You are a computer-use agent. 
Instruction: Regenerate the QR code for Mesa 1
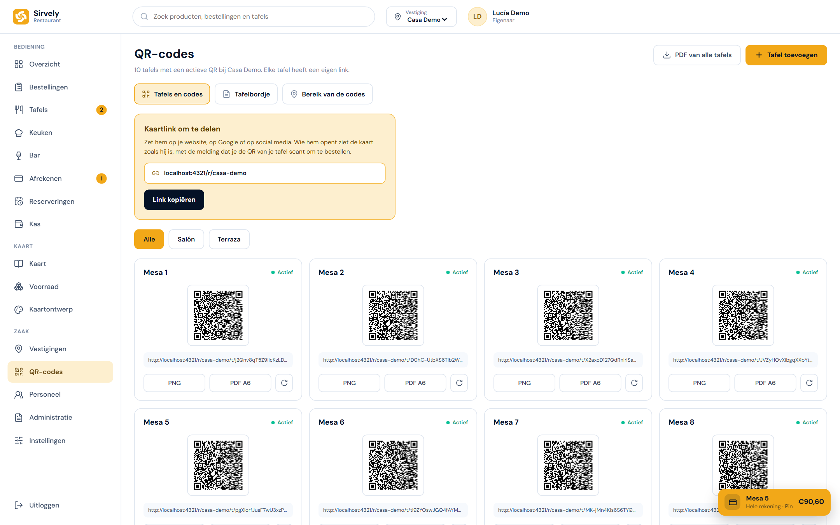click(284, 383)
